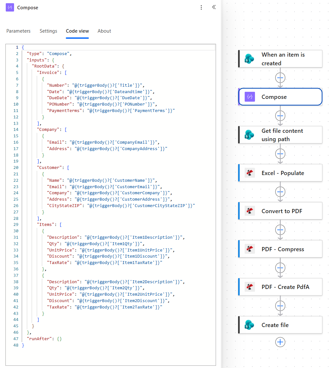Click the '"Customer": [' code line
The width and height of the screenshot is (331, 368).
(x=53, y=168)
